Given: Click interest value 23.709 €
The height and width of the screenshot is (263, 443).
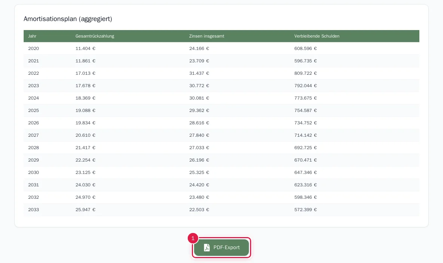Looking at the screenshot, I should click(x=199, y=61).
